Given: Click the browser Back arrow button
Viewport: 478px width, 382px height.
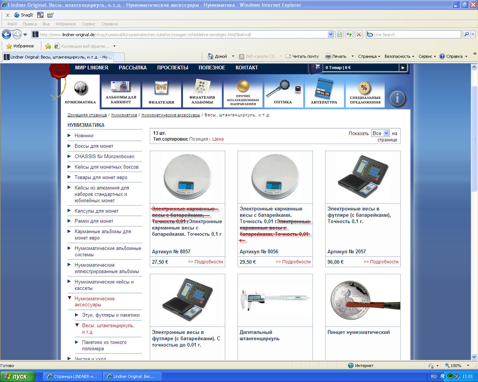Looking at the screenshot, I should 6,34.
